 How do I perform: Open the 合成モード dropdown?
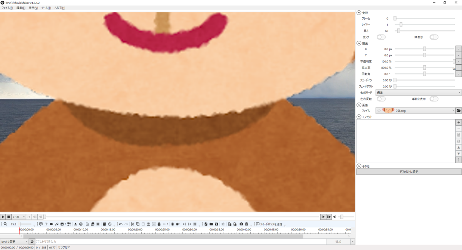point(418,92)
